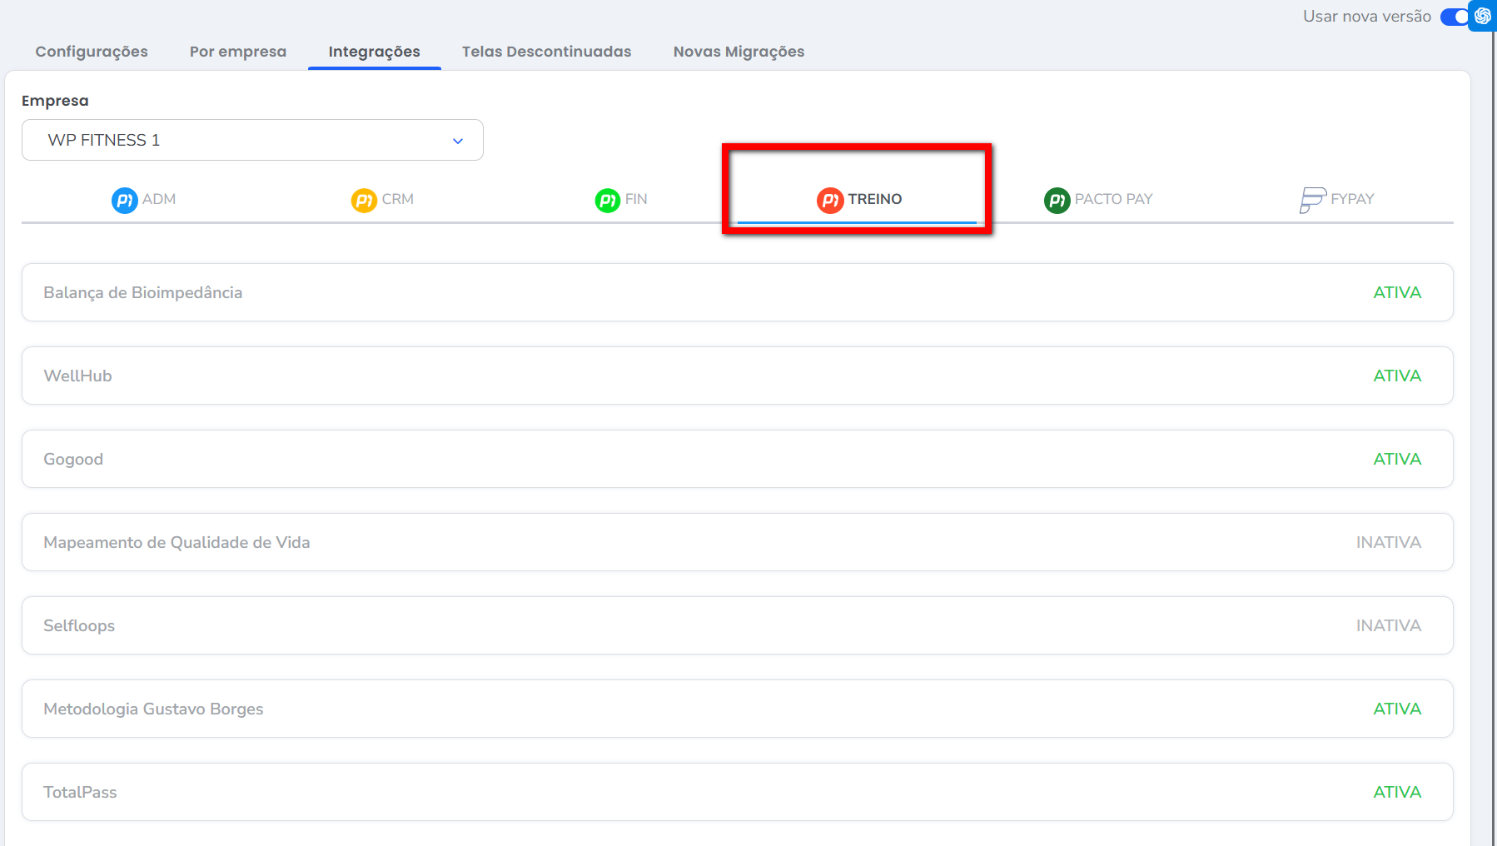Open the Metodologia Gustavo Borges integration
The image size is (1497, 846).
[737, 709]
